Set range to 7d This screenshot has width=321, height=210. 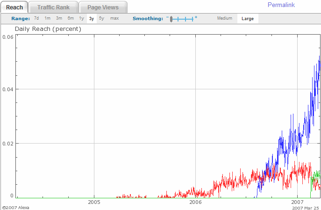(36, 18)
